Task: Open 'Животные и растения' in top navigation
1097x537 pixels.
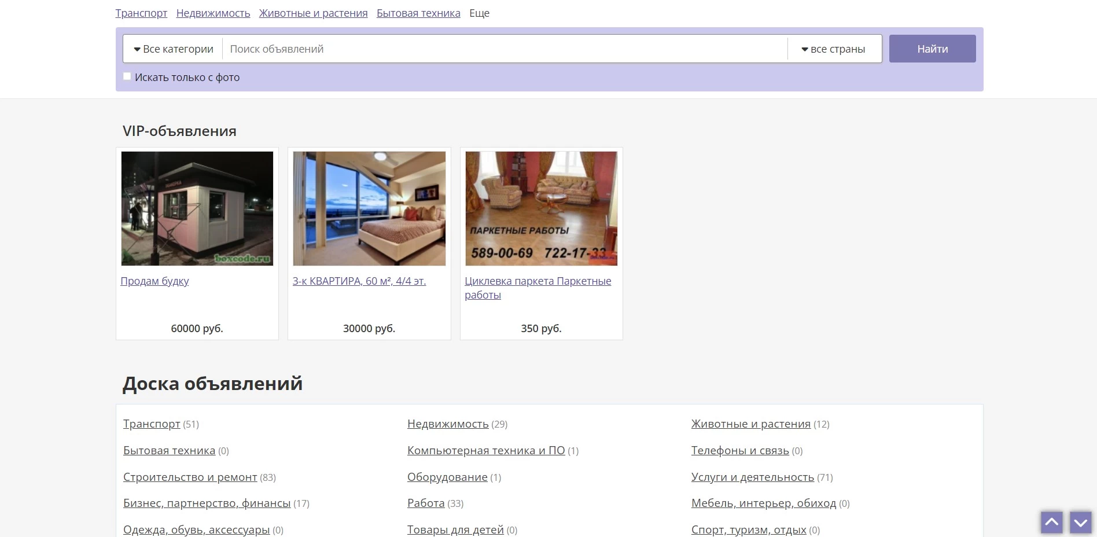Action: click(x=313, y=13)
